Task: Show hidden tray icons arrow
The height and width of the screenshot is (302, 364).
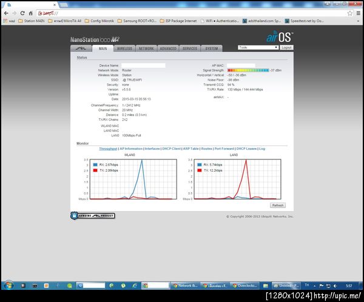Action: [314, 286]
